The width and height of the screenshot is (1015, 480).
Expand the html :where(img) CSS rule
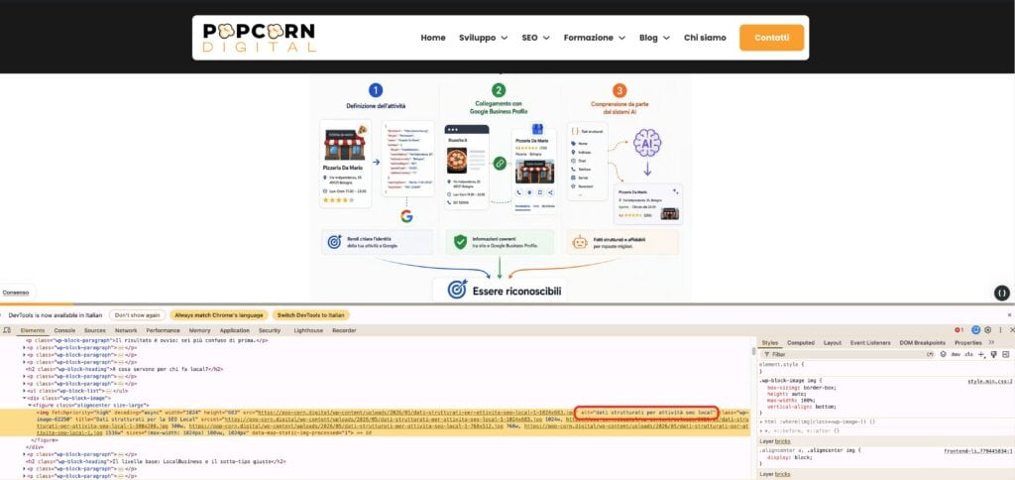[761, 421]
